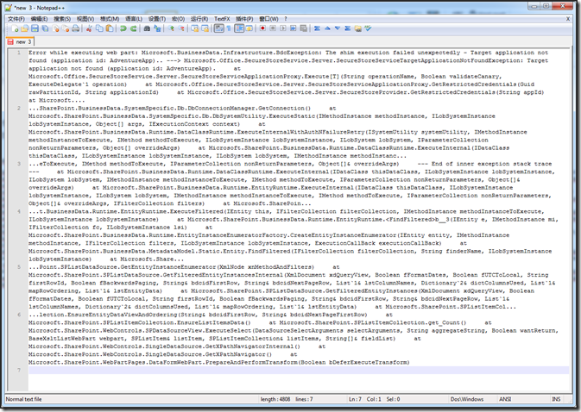This screenshot has height=412, width=581.
Task: Save the file with the blue floppy icon
Action: 35,28
